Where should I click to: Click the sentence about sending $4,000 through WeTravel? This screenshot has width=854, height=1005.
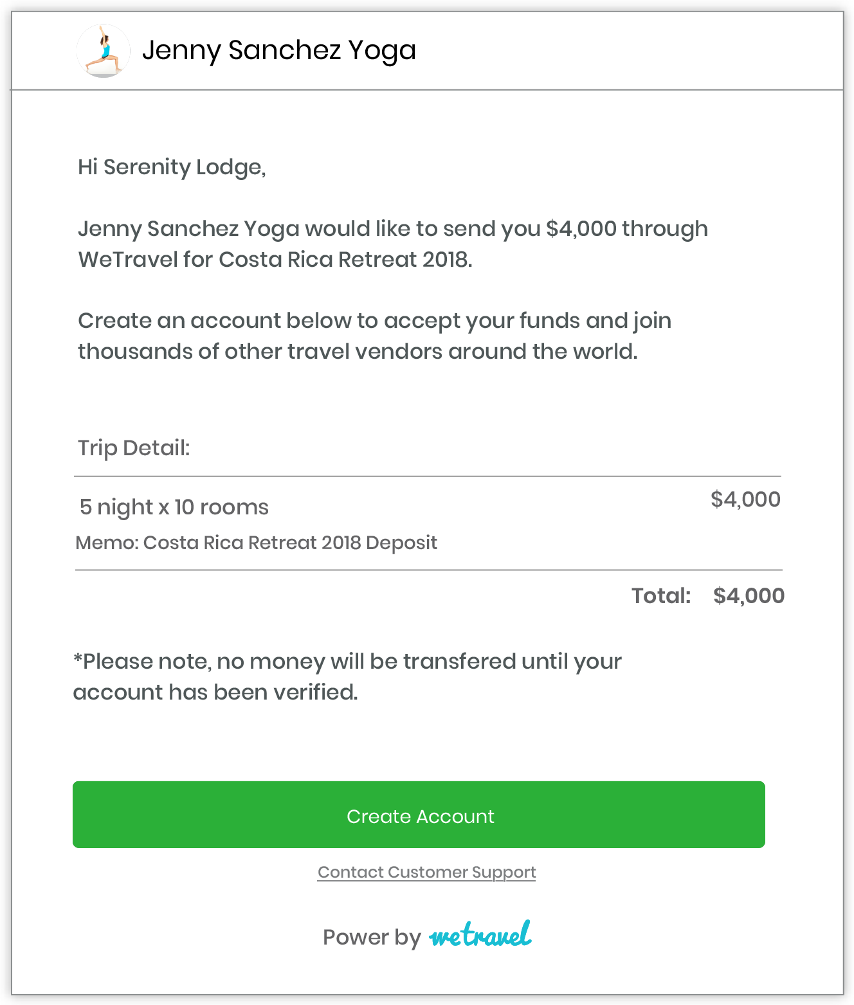(x=393, y=244)
